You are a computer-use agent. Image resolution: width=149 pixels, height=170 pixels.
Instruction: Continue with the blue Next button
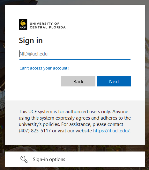click(114, 81)
